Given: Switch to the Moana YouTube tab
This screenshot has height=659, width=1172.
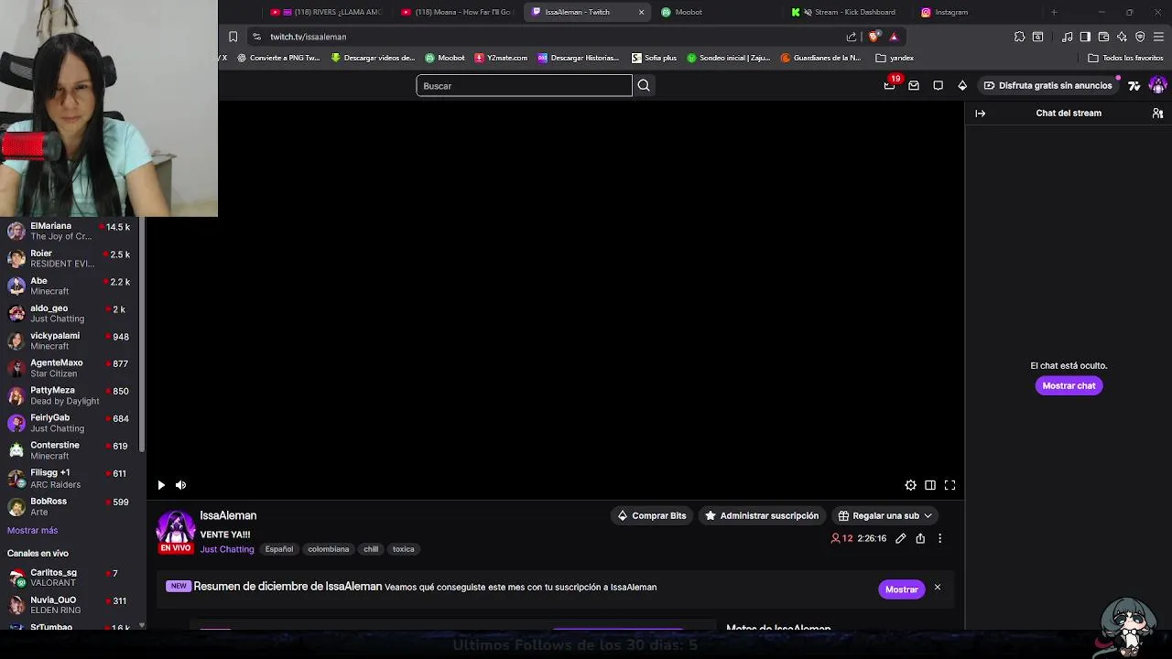Looking at the screenshot, I should point(460,12).
